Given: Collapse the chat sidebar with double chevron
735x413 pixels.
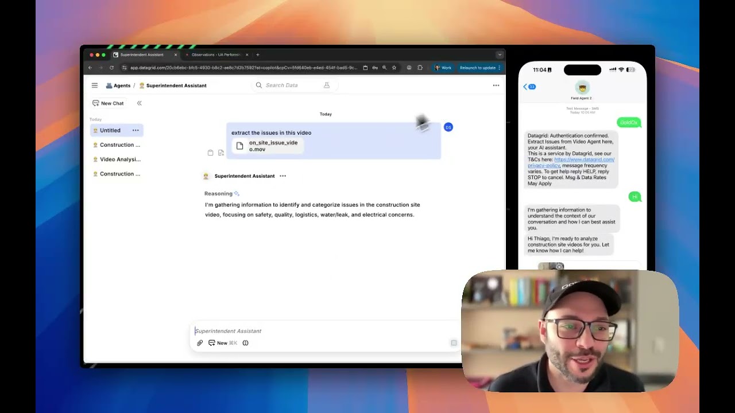Looking at the screenshot, I should (x=139, y=103).
